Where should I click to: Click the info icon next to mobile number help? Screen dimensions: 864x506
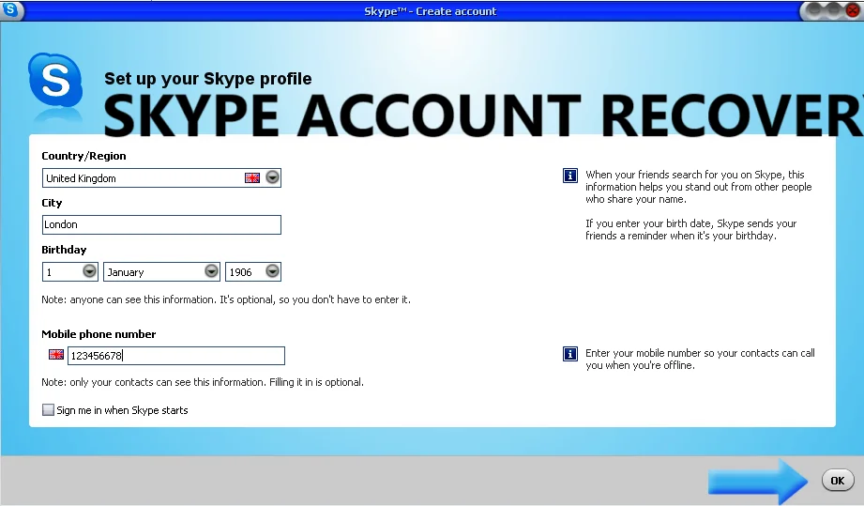pyautogui.click(x=570, y=354)
